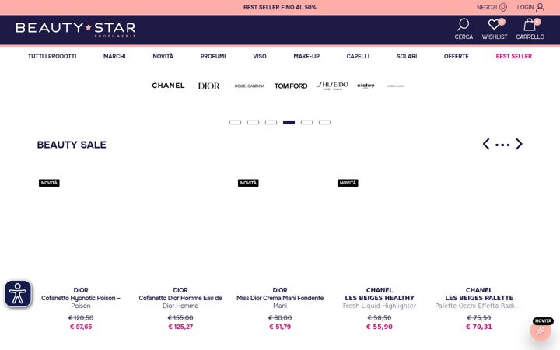This screenshot has height=350, width=560.
Task: Click the Beauty Star logo
Action: [75, 30]
